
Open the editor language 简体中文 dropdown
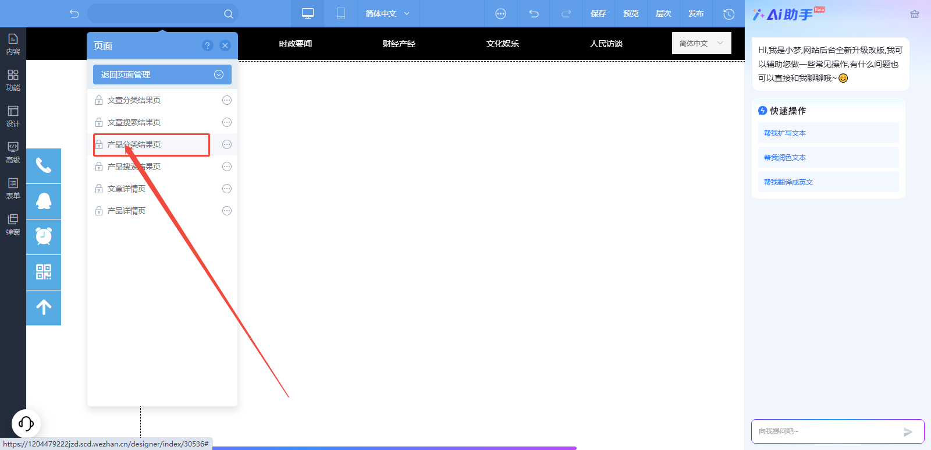(388, 13)
